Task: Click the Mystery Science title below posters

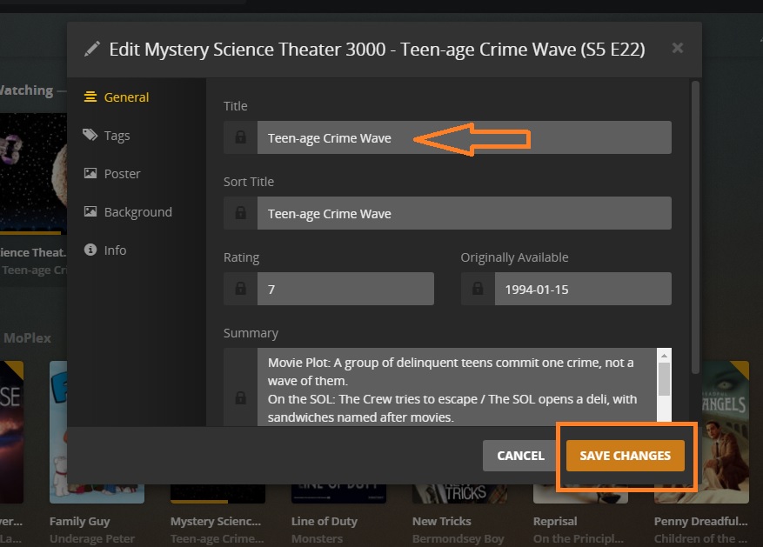Action: (216, 521)
